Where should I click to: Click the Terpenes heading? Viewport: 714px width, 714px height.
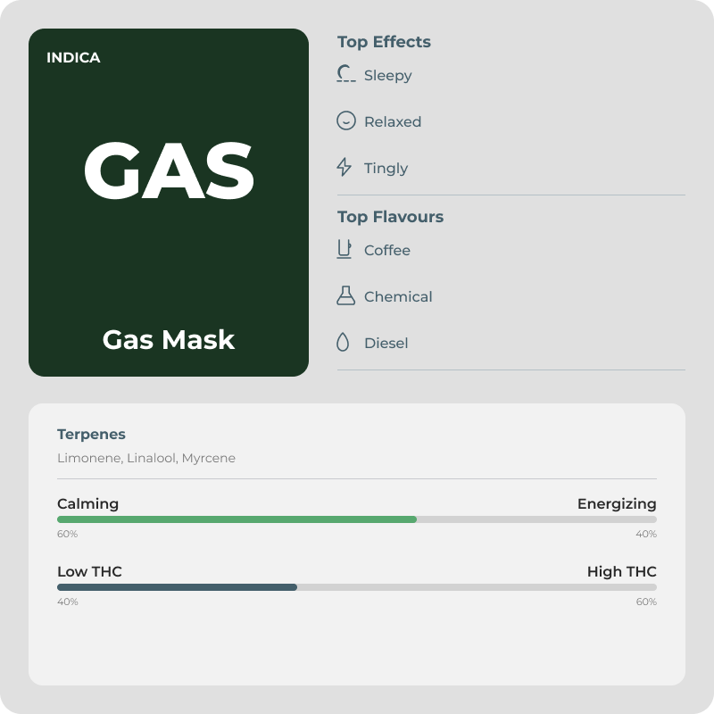tap(91, 435)
